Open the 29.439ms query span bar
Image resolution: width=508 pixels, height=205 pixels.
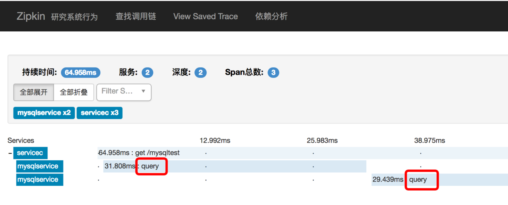point(440,179)
